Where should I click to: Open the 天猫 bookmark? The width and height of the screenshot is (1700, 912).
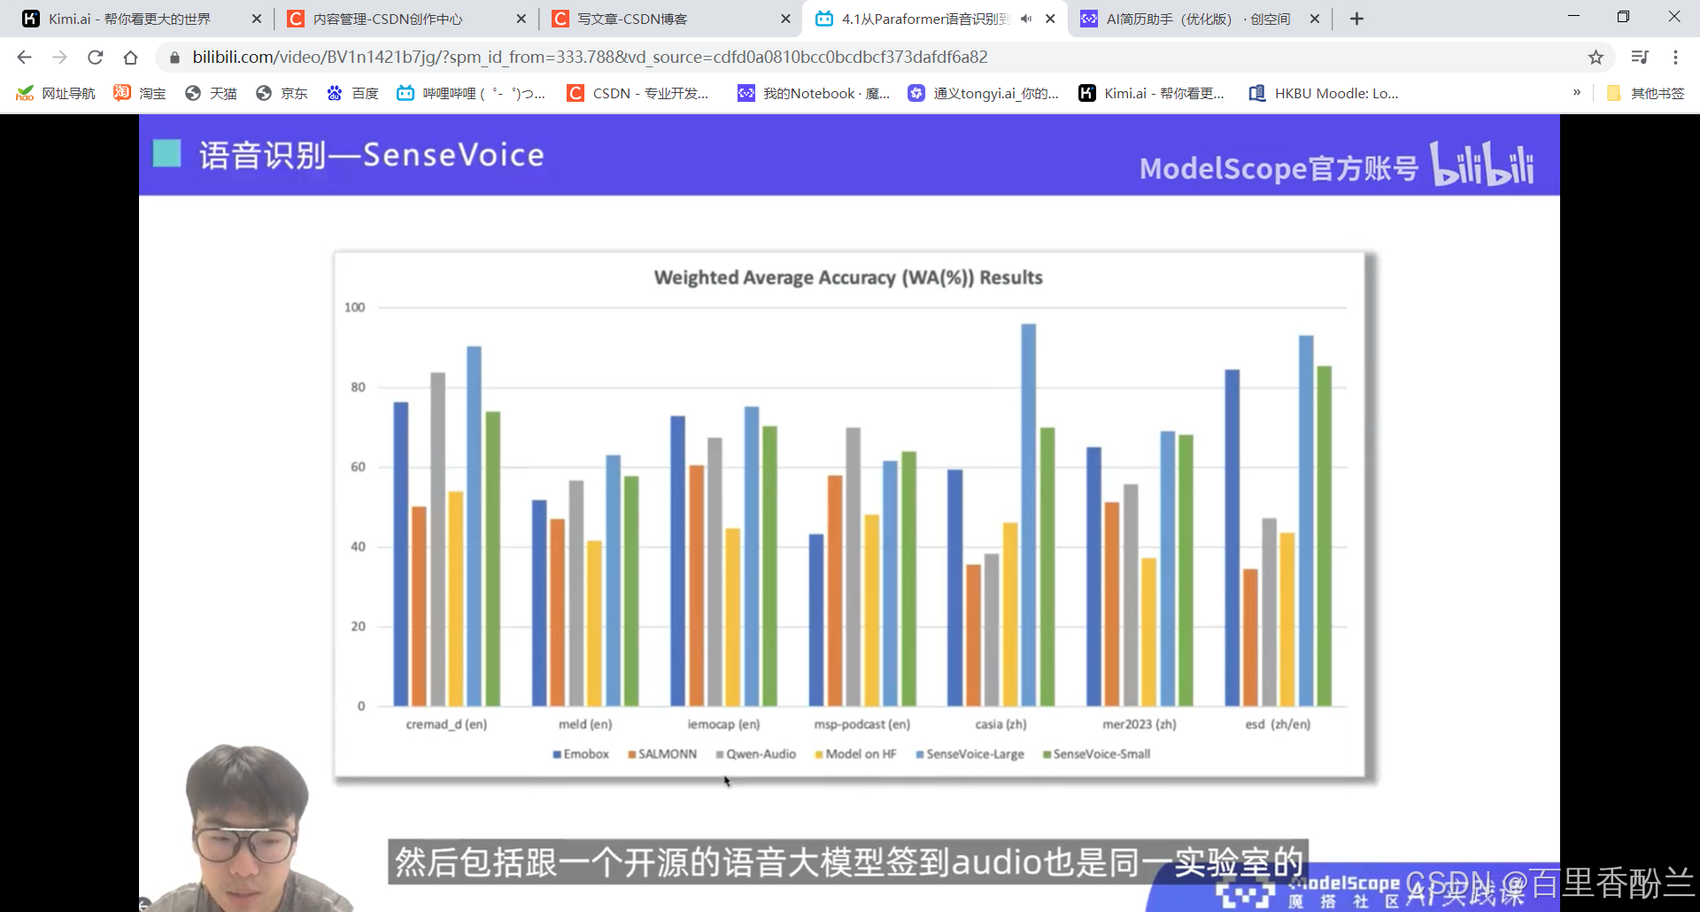pos(211,93)
